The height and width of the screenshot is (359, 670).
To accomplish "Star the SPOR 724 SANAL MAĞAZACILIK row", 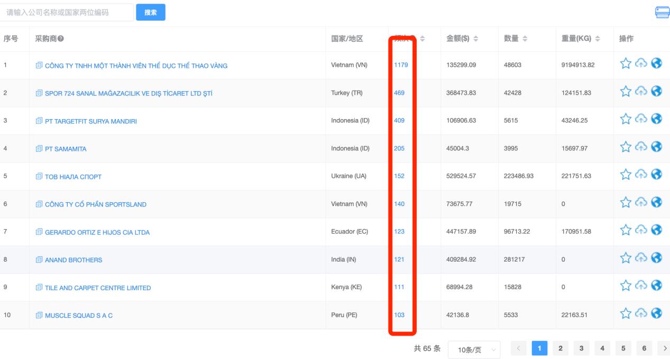I will pyautogui.click(x=626, y=91).
